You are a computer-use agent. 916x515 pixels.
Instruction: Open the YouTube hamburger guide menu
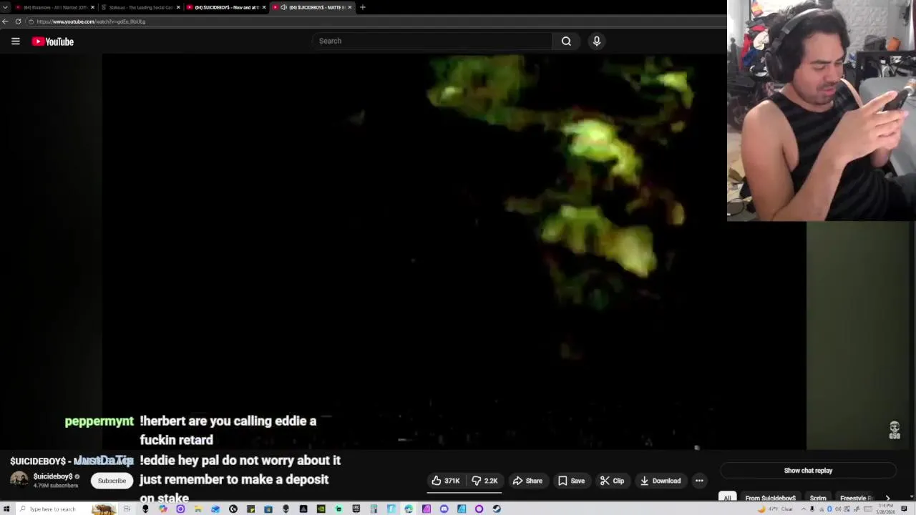[15, 41]
